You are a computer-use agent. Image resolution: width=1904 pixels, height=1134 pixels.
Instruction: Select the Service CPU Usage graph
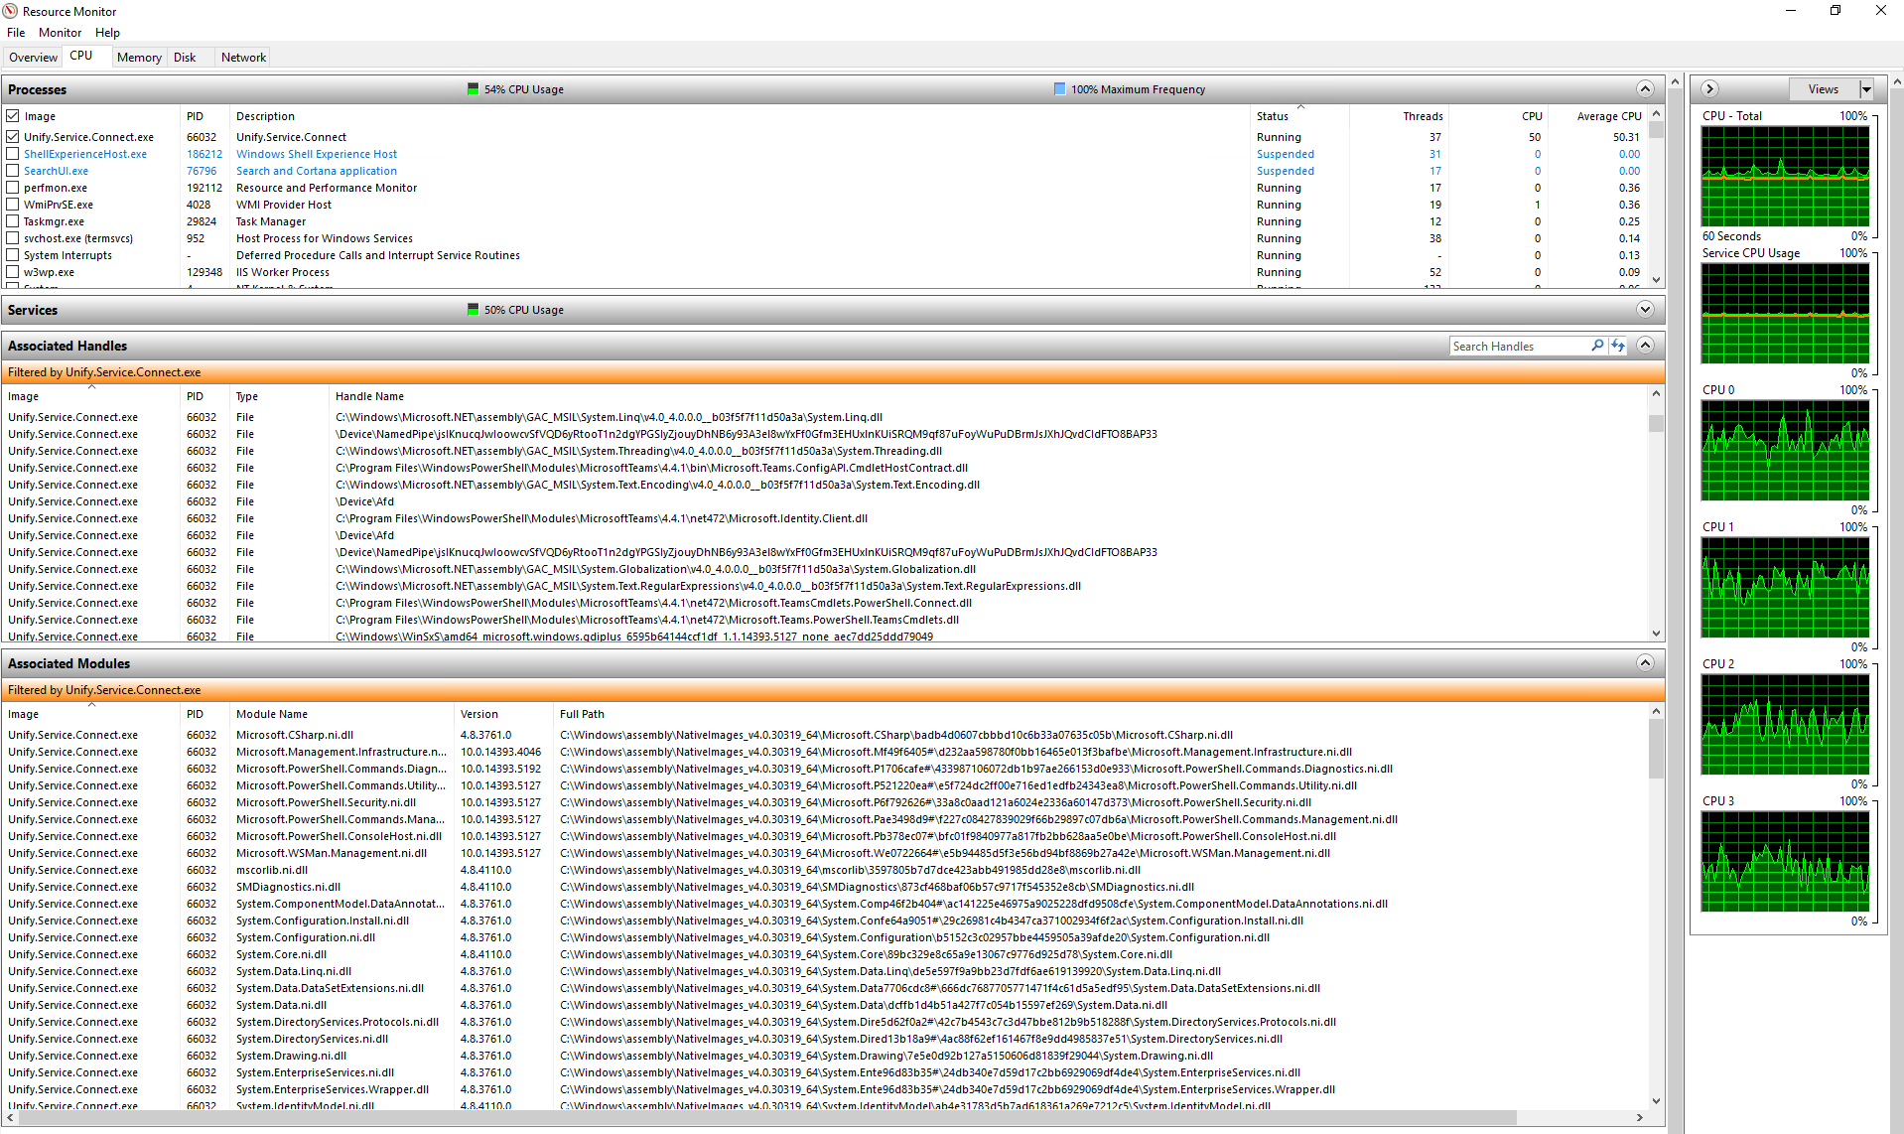click(x=1785, y=314)
